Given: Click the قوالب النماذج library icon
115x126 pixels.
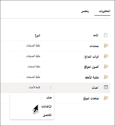Looking at the screenshot, I should pyautogui.click(x=106, y=56).
